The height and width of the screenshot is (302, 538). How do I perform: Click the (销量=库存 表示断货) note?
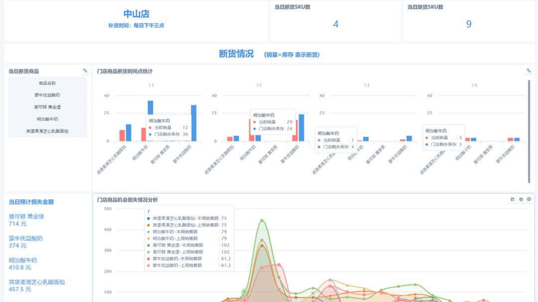pos(291,55)
